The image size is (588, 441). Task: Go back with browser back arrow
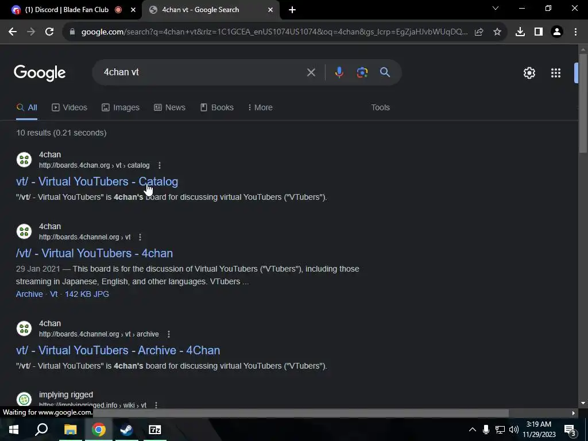pos(13,32)
